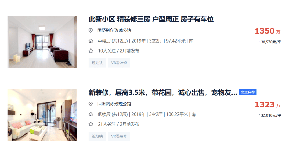Select the 近地铁 tag in first listing
Viewport: 290px width, 150px height.
click(97, 63)
